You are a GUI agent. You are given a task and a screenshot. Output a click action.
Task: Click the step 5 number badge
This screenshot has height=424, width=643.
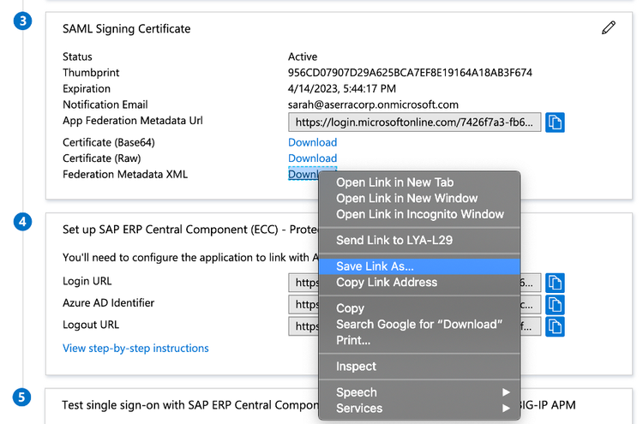click(23, 397)
